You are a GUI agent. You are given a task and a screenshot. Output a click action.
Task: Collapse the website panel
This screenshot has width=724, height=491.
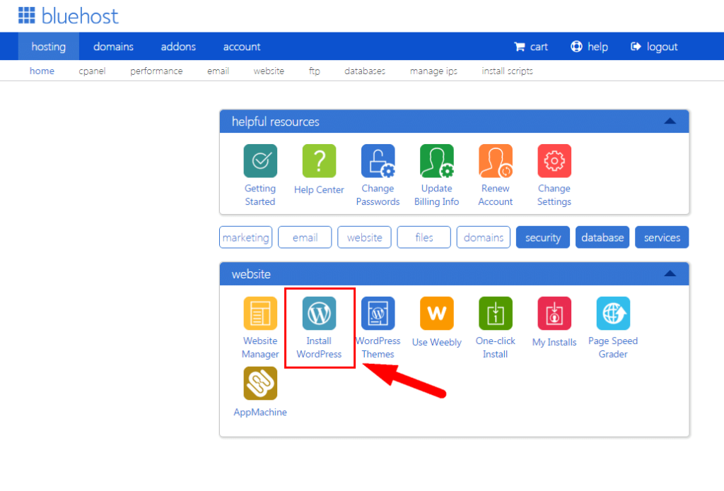click(x=670, y=273)
